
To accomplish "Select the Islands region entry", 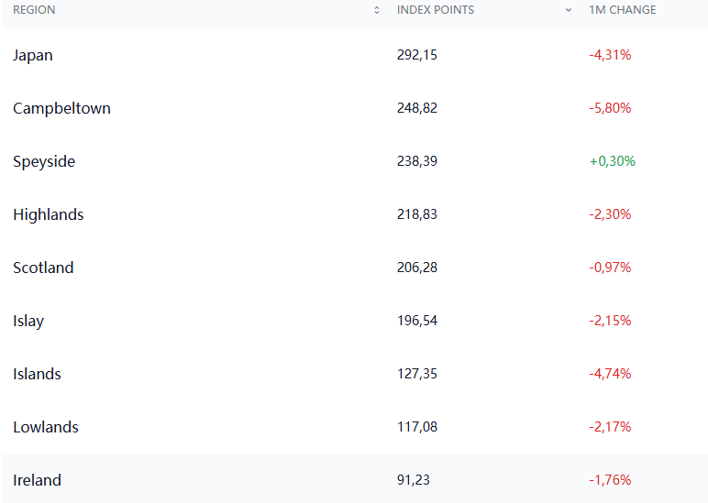I will pos(37,374).
